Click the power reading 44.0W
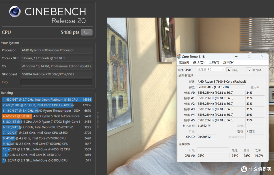 [259, 156]
